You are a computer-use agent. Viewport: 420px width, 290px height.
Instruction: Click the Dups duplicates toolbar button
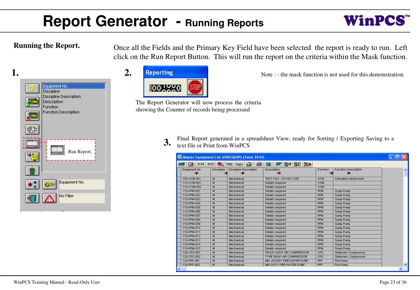tap(239, 164)
